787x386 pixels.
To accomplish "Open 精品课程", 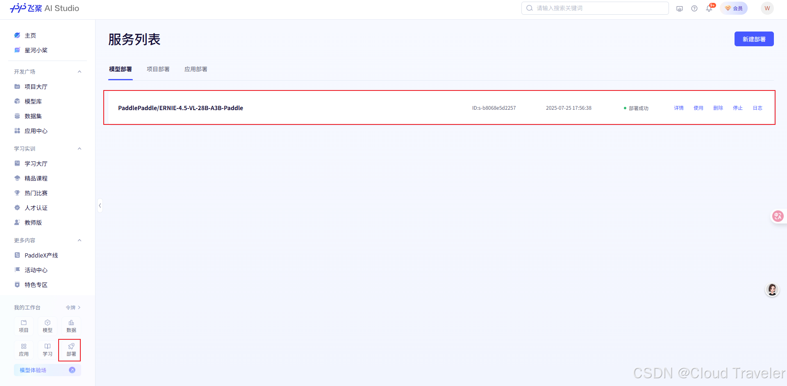I will 36,178.
